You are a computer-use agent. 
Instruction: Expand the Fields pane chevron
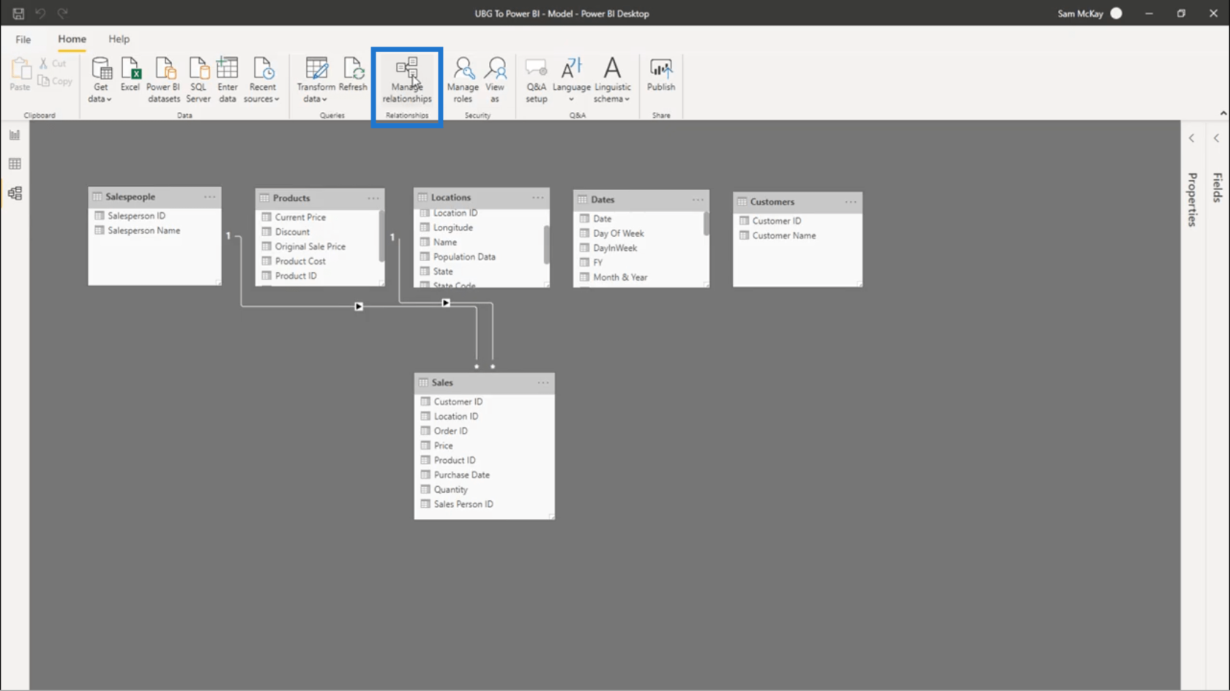point(1217,138)
